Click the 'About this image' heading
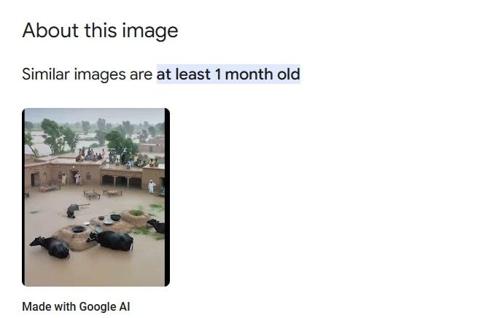 [x=100, y=31]
